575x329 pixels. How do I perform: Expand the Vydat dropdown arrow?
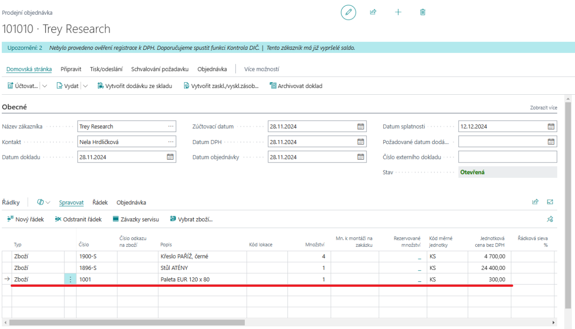85,86
